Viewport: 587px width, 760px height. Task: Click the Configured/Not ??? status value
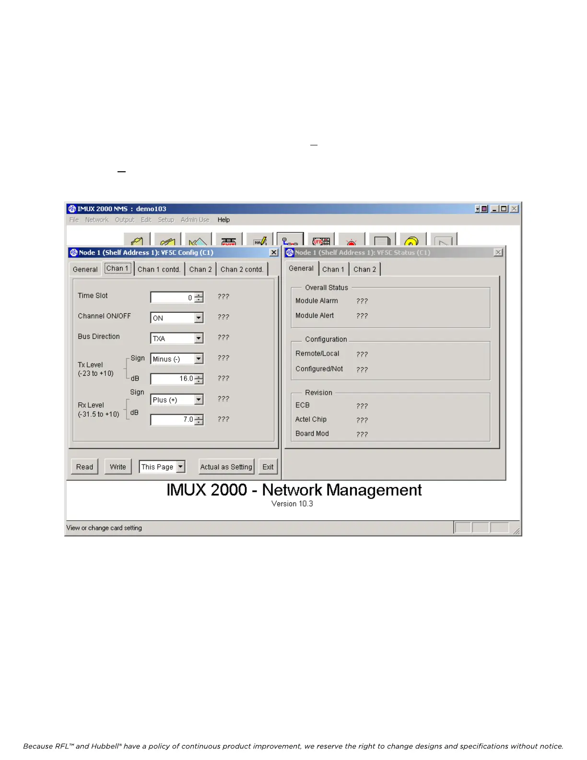click(x=362, y=370)
